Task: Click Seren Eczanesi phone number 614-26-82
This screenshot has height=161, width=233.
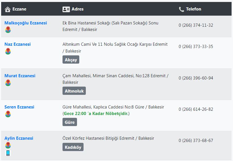Action: coord(196,109)
